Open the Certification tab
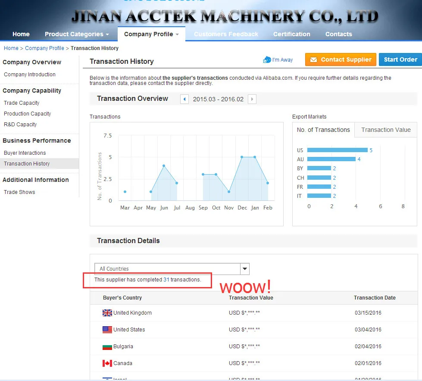The width and height of the screenshot is (422, 381). coord(292,34)
